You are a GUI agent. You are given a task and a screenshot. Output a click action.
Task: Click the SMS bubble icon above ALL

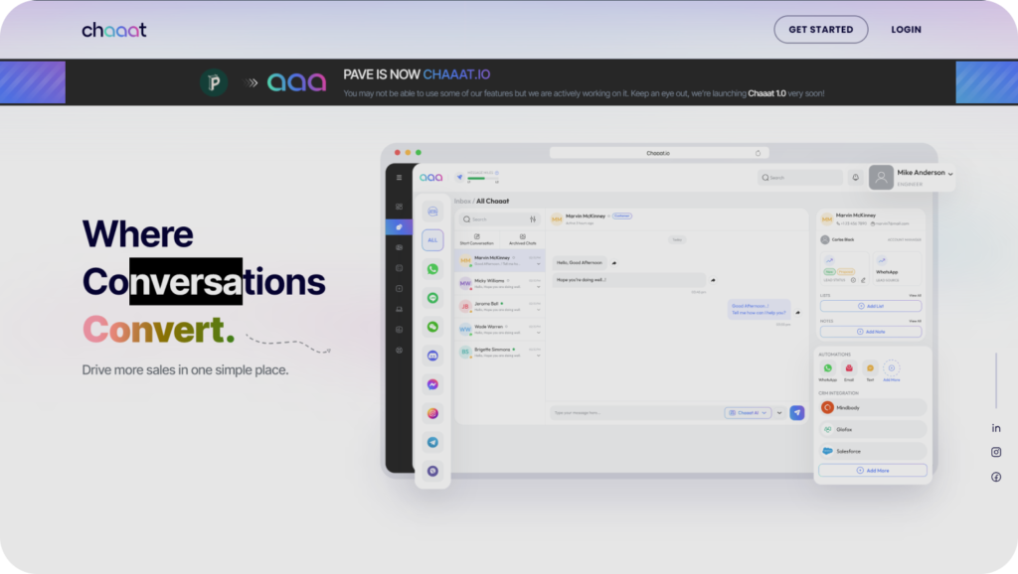(x=432, y=212)
